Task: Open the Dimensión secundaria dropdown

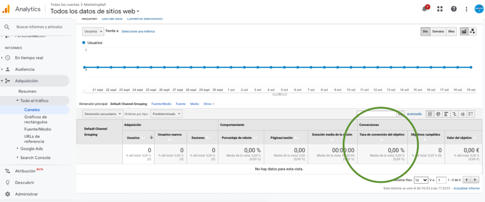Action: pyautogui.click(x=103, y=114)
